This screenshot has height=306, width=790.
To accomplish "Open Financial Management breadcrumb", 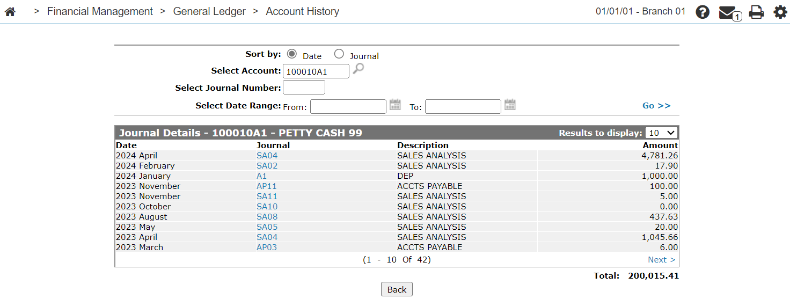I will 100,11.
